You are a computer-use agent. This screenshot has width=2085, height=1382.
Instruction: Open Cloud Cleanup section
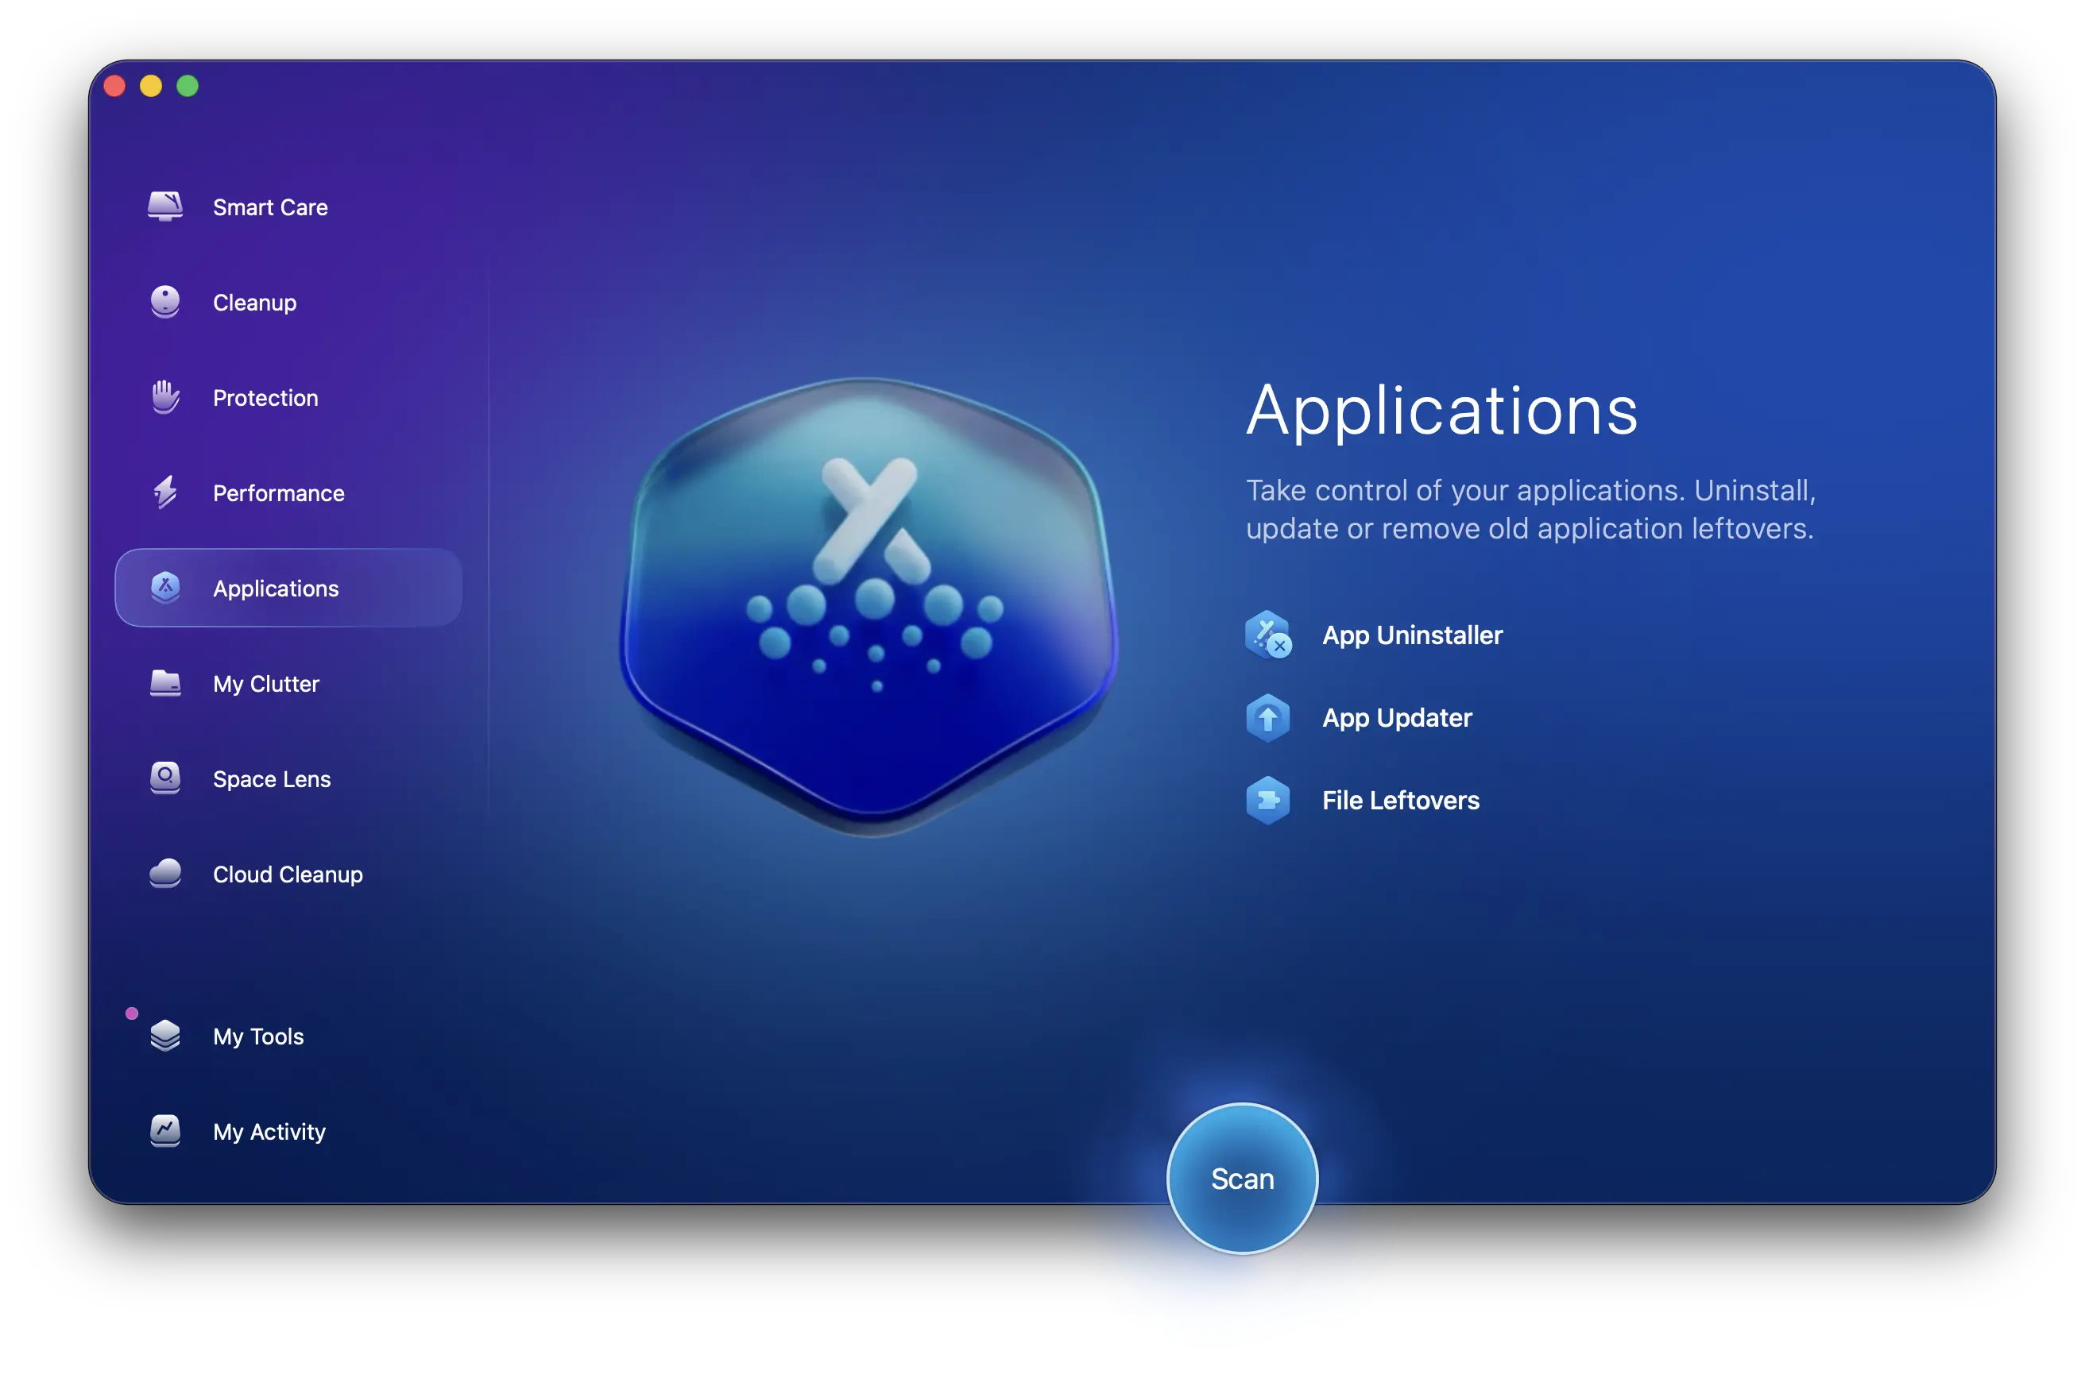tap(288, 874)
